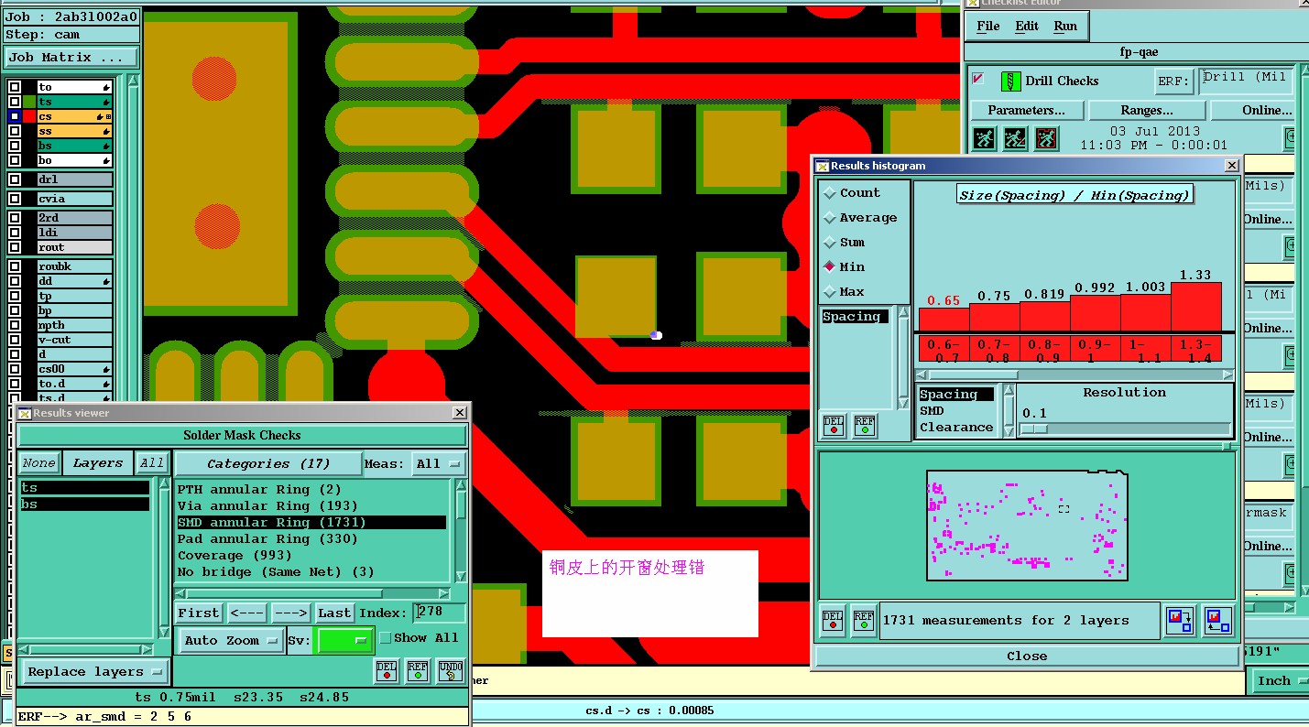The width and height of the screenshot is (1309, 727).
Task: Click the ts layer green color box
Action: (x=29, y=102)
